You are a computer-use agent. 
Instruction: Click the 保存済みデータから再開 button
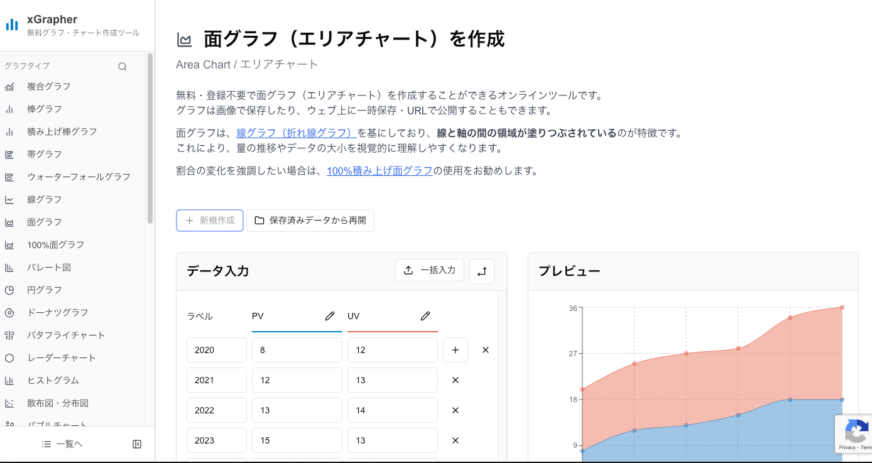(x=310, y=221)
